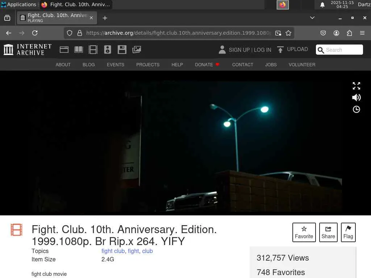Click the LOG IN link
This screenshot has width=371, height=278.
tap(262, 50)
